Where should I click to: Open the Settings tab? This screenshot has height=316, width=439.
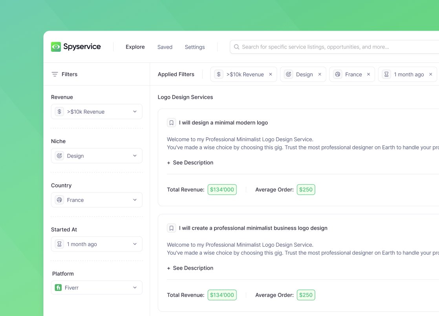click(195, 47)
